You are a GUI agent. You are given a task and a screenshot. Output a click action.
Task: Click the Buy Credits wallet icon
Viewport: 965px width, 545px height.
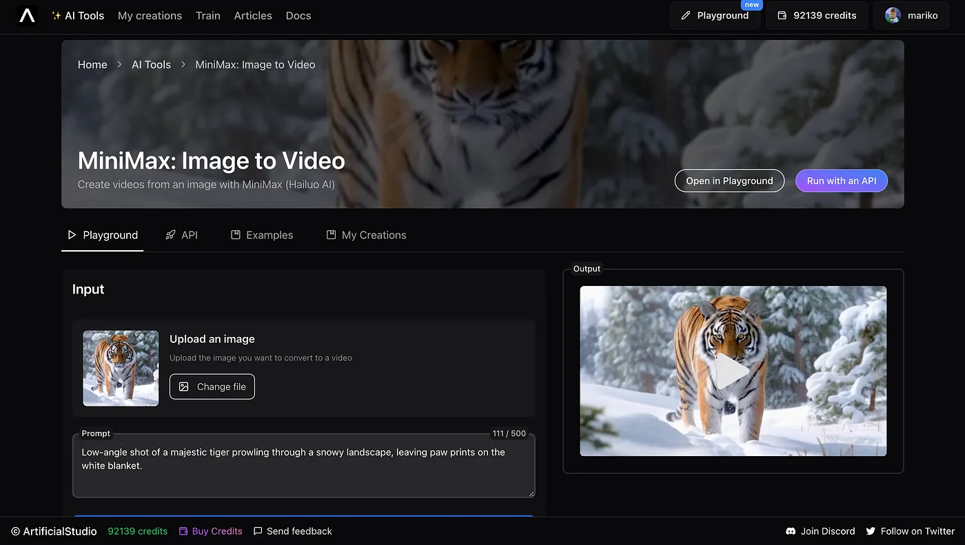(x=183, y=531)
